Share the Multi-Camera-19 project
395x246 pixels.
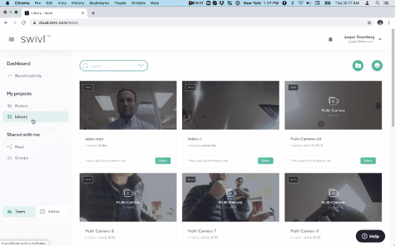tap(367, 161)
